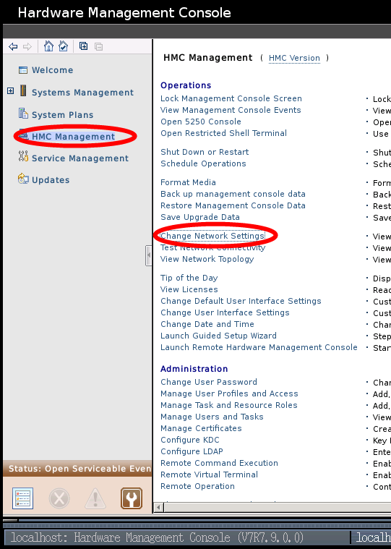Click the Service Management tools icon
This screenshot has width=391, height=549.
[23, 156]
